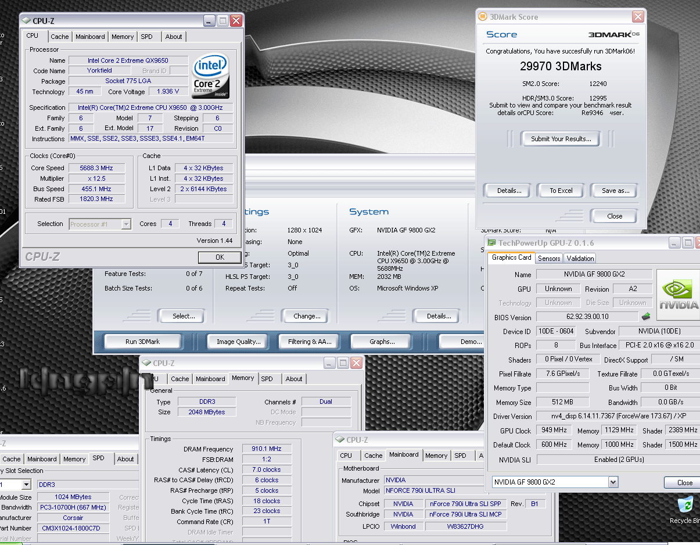Viewport: 700px width, 545px height.
Task: Click Close in the 3DMark Score window
Action: coord(615,216)
